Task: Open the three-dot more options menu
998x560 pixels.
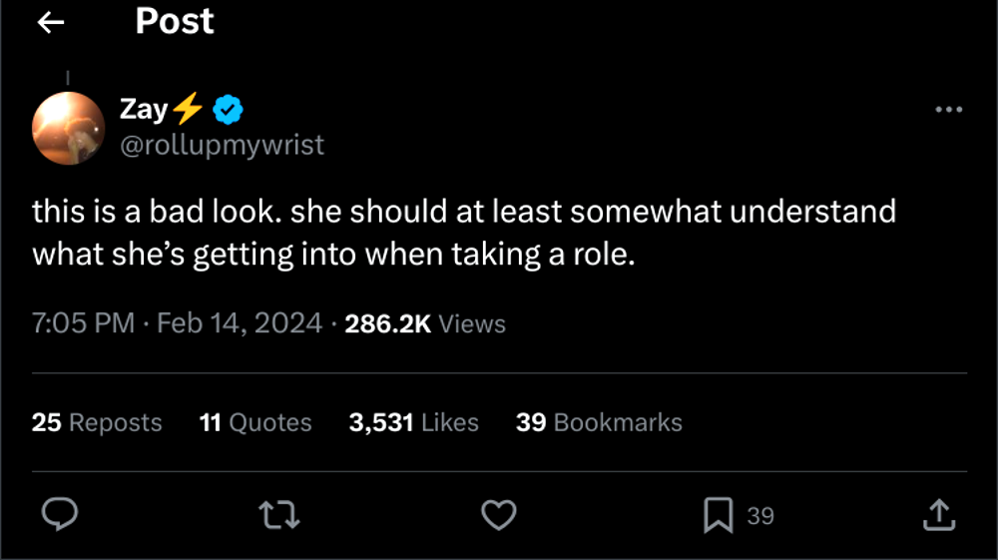Action: (948, 110)
